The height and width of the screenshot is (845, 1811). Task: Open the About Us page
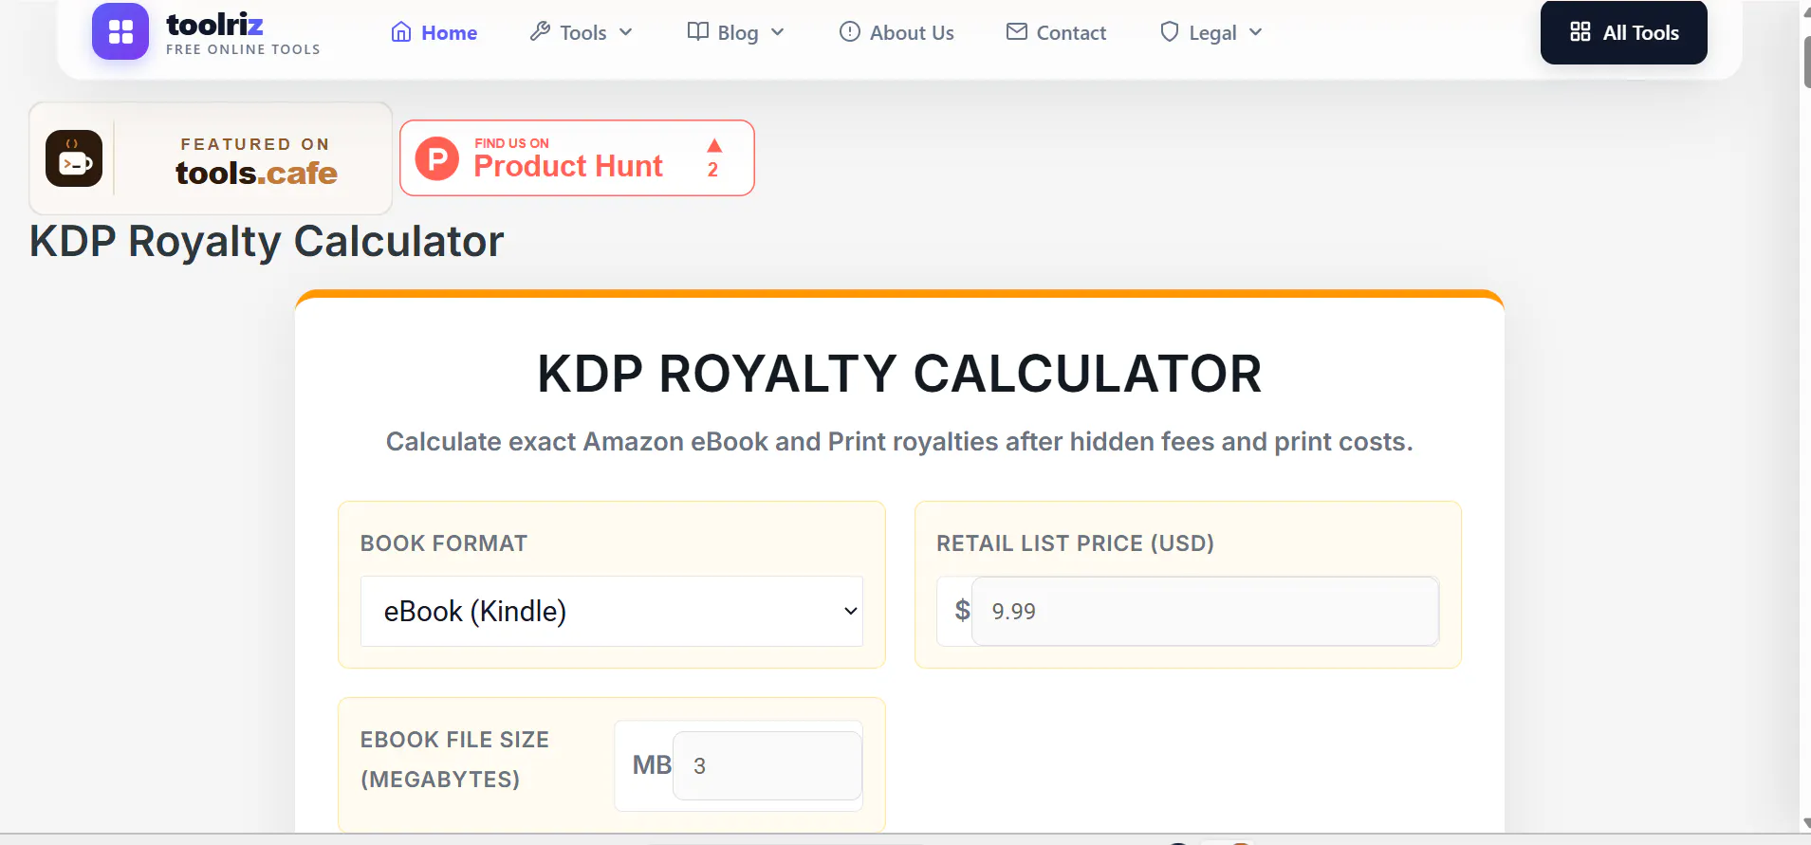click(896, 32)
